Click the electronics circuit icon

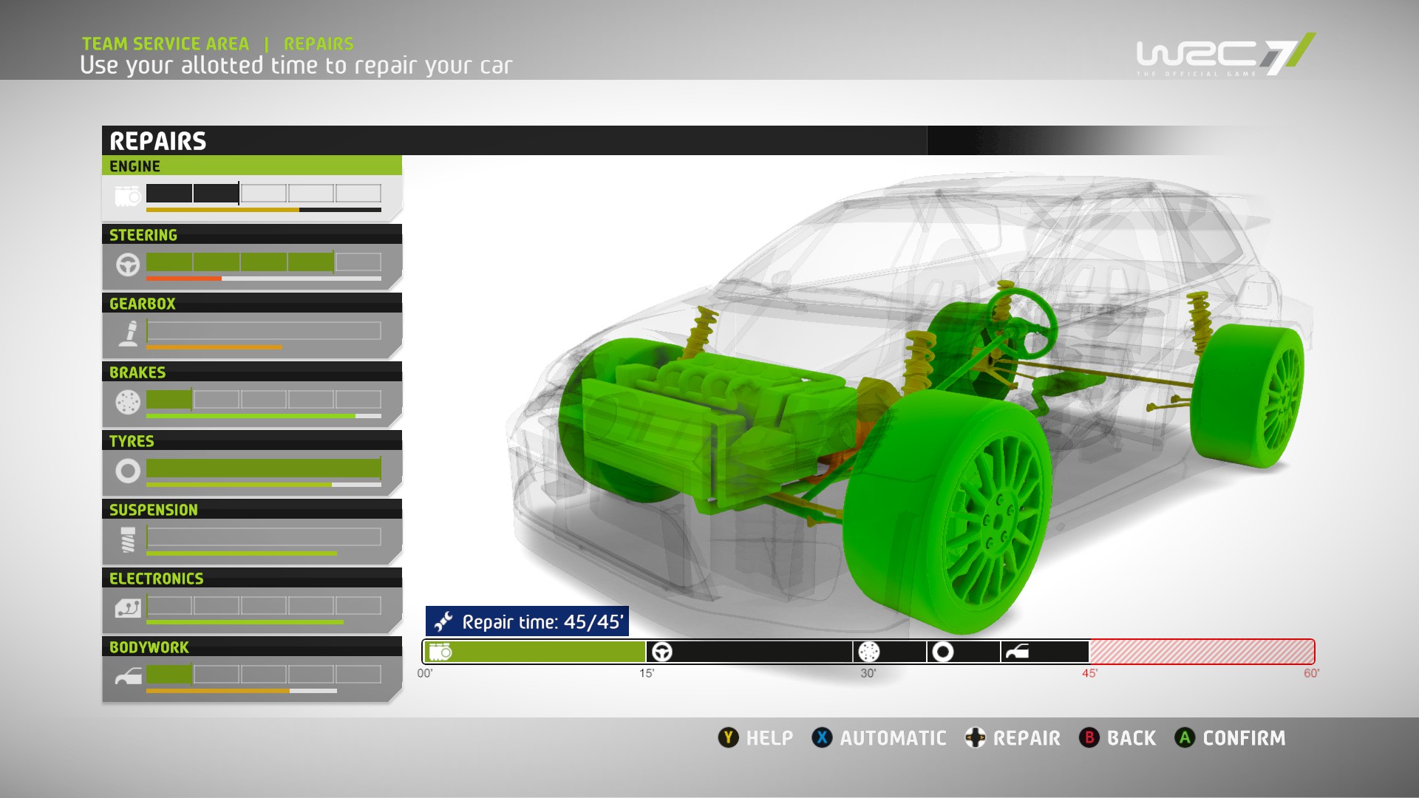click(x=128, y=608)
